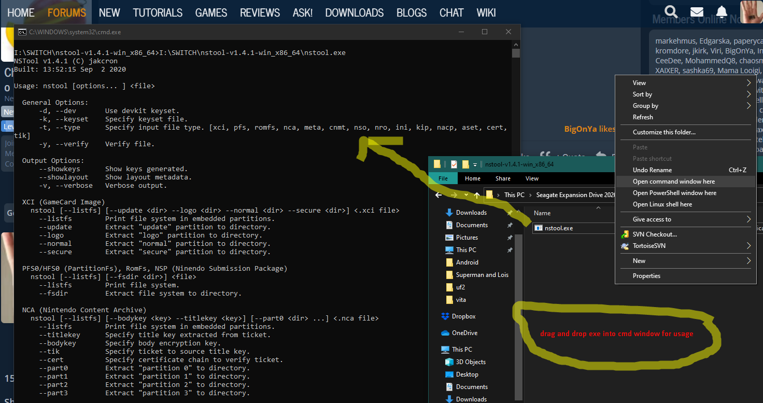Click the cmd window scrollbar up arrow
Screen dimensions: 763x403
(x=516, y=45)
